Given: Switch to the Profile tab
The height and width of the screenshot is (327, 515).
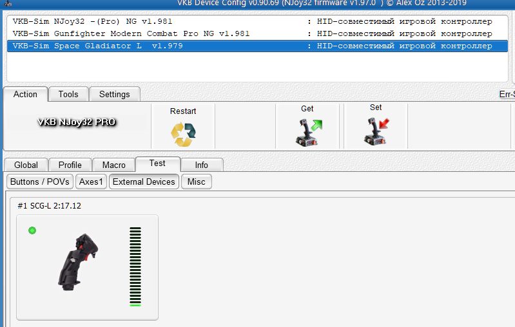Looking at the screenshot, I should click(70, 165).
